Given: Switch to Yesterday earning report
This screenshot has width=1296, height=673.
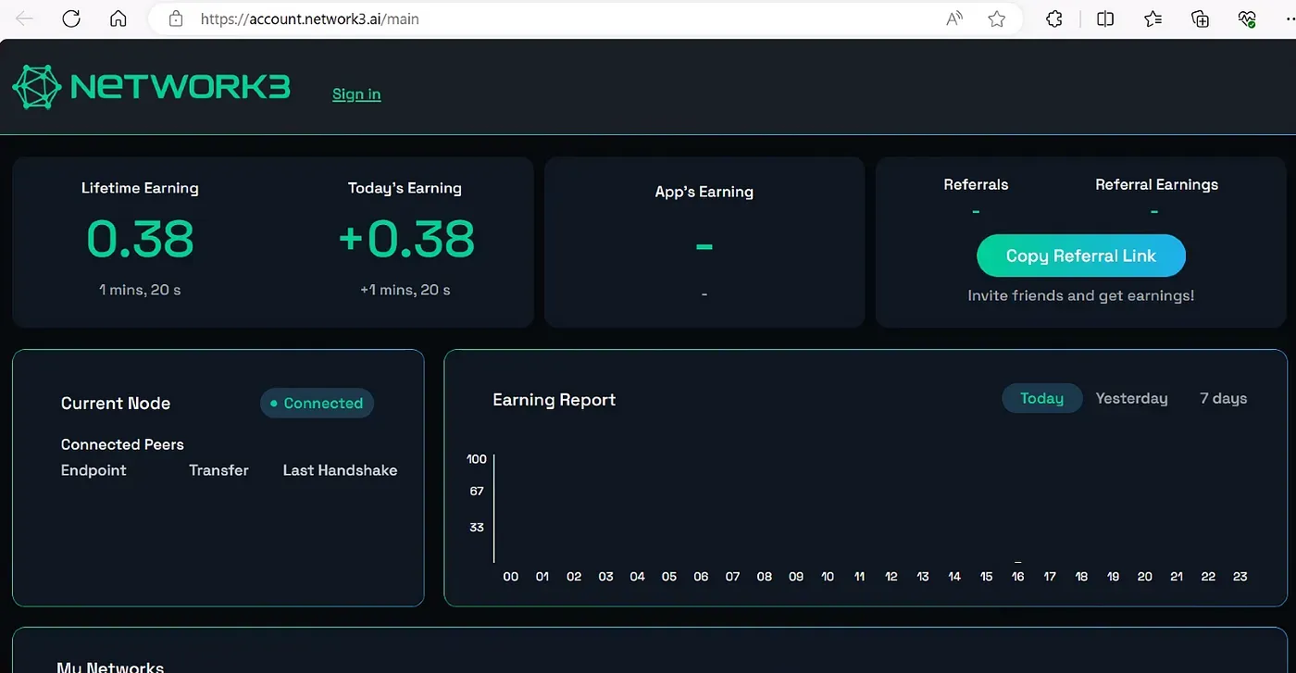Looking at the screenshot, I should coord(1131,398).
